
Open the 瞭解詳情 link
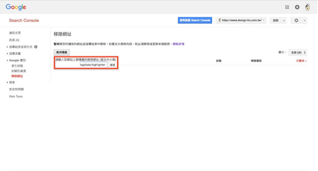pos(178,44)
